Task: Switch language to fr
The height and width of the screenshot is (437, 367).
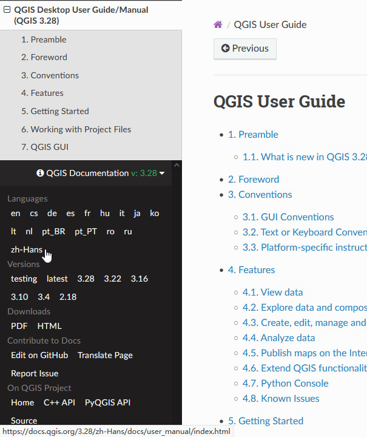Action: 87,214
